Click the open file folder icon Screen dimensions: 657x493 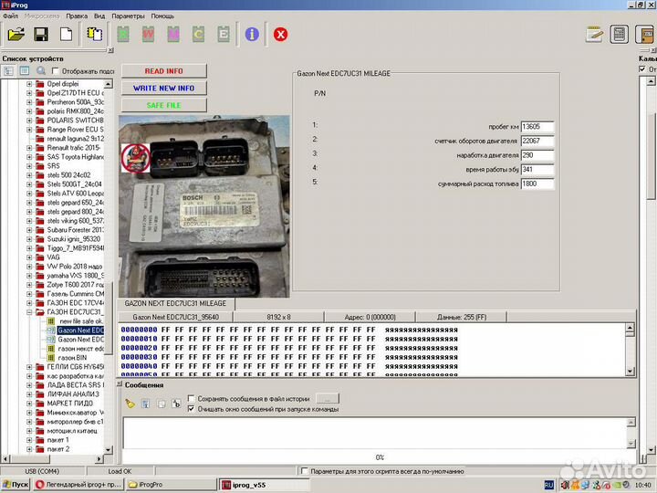click(16, 35)
